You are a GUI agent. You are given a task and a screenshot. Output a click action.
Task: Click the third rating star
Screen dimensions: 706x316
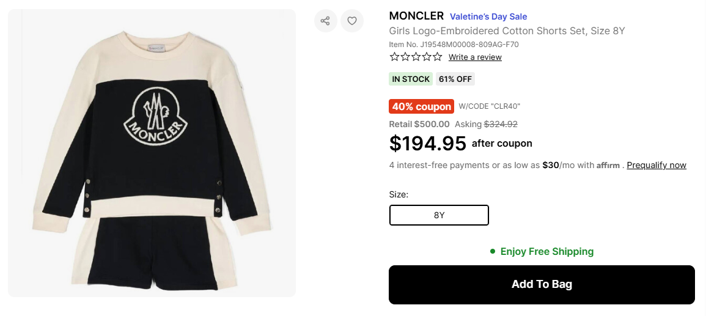[x=416, y=57]
